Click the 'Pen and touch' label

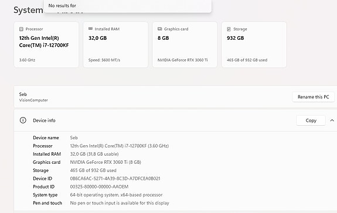47,203
